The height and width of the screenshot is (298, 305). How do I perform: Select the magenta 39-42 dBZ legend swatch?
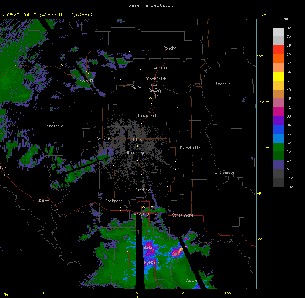[278, 111]
